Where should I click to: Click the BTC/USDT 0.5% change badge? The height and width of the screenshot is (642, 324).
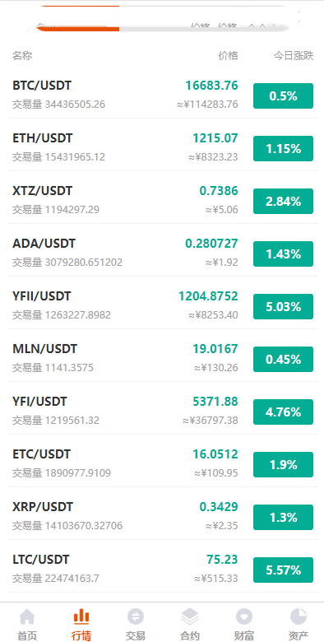[283, 95]
